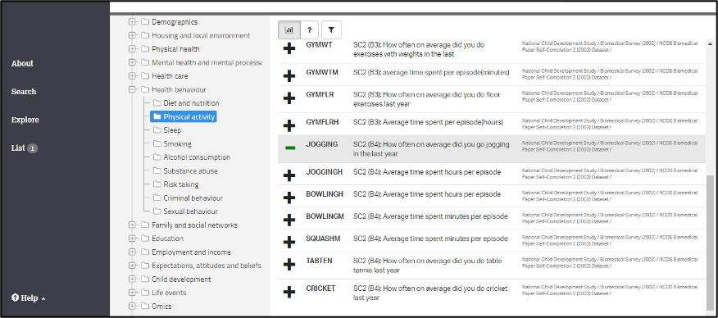The image size is (718, 318).
Task: Expand the Education tree node
Action: (133, 238)
